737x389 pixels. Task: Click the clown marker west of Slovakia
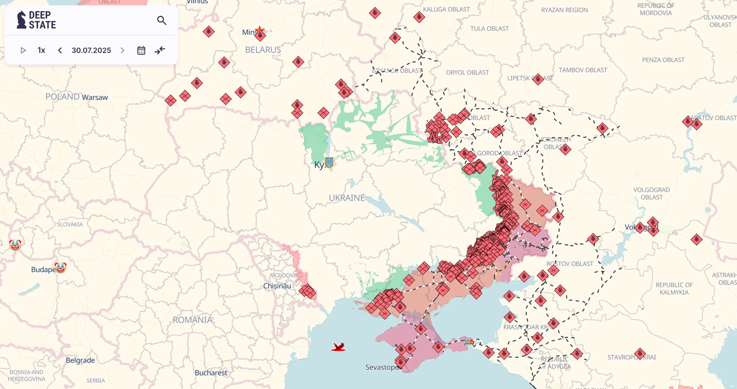tap(15, 245)
